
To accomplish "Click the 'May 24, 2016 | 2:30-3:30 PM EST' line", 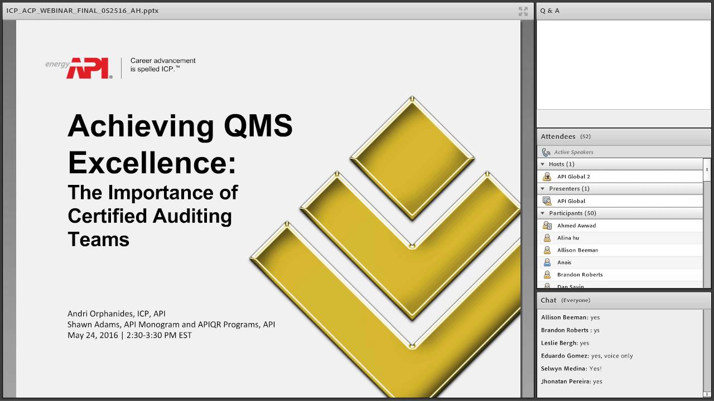I will pos(129,335).
